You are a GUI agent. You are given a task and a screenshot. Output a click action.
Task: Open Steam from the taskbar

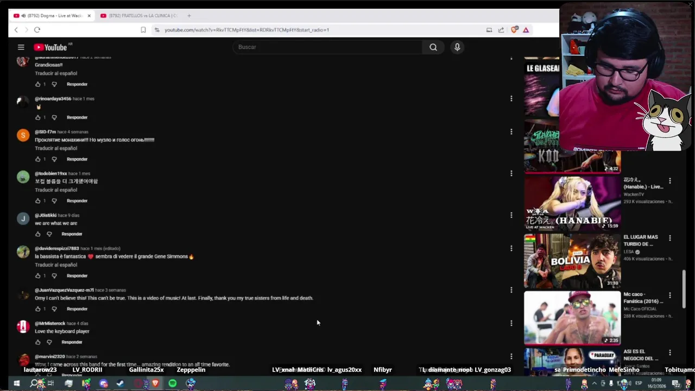click(121, 383)
